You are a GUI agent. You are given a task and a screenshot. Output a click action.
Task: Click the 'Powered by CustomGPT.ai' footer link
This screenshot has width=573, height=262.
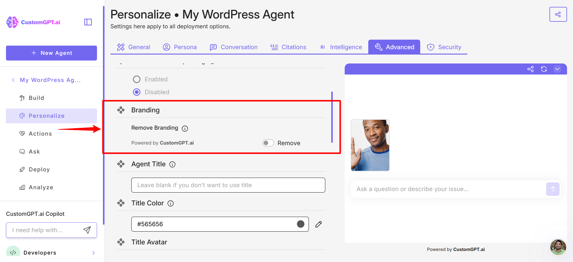456,249
